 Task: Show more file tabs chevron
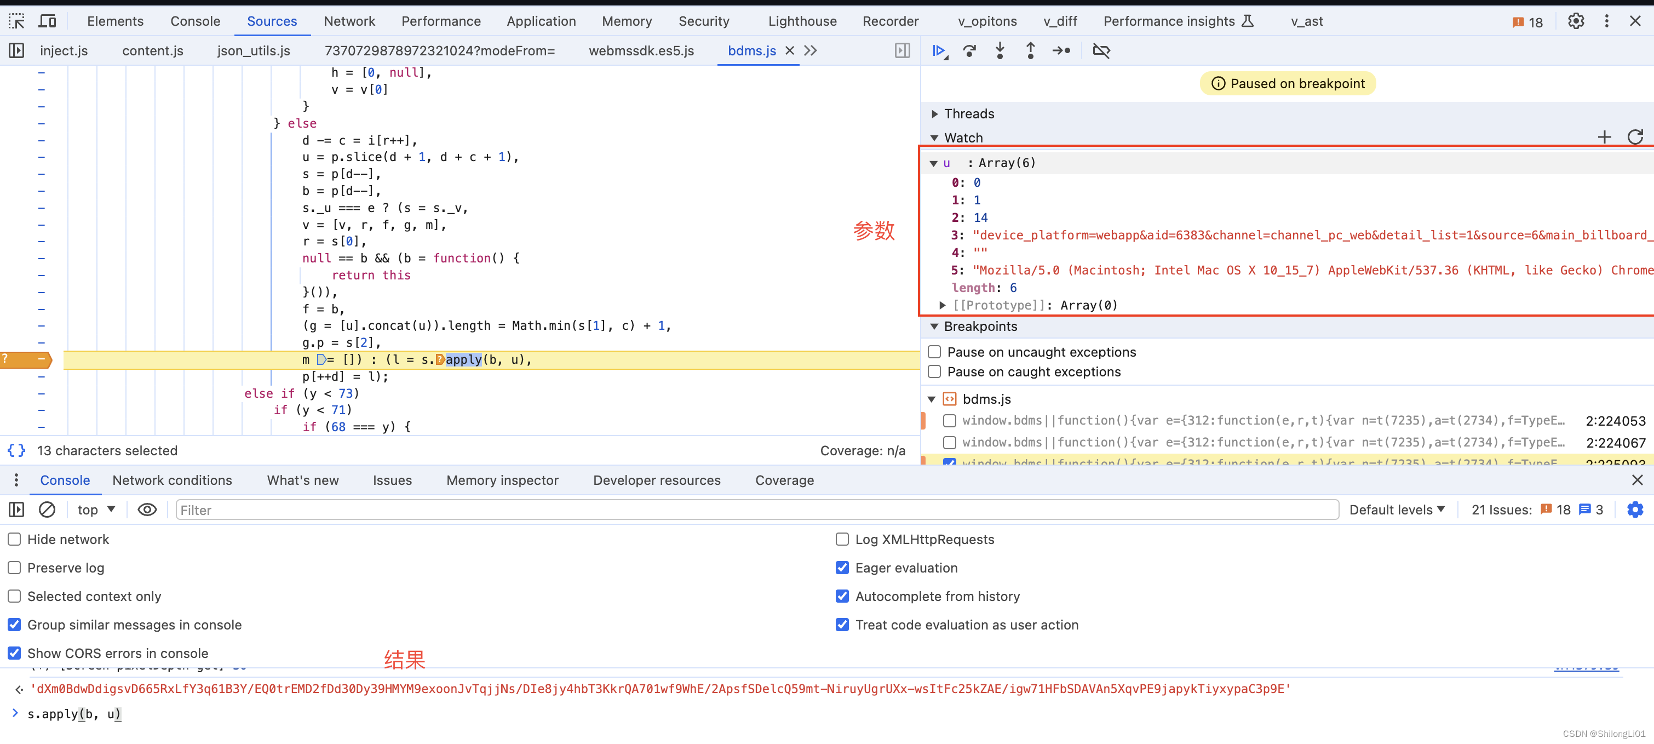coord(811,51)
